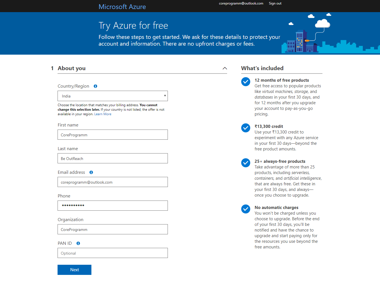Click the checkmark beside No automatic charges
380x287 pixels.
[246, 209]
